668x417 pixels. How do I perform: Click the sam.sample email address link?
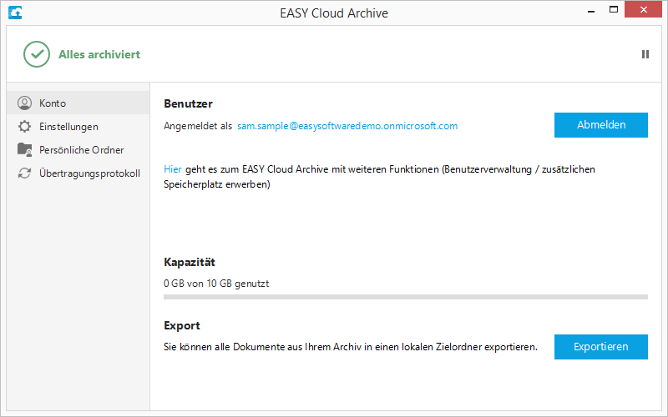pos(347,126)
